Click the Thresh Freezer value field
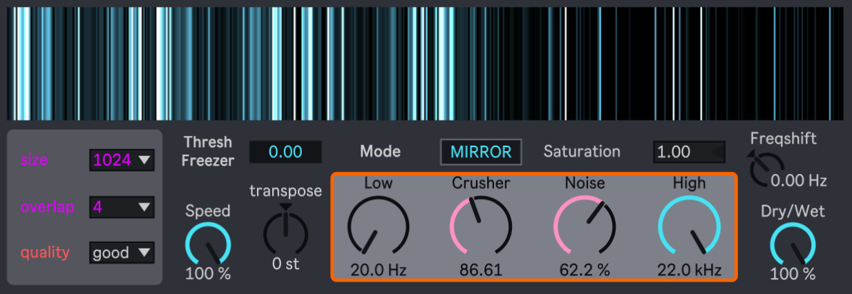Image resolution: width=852 pixels, height=294 pixels. coord(285,152)
